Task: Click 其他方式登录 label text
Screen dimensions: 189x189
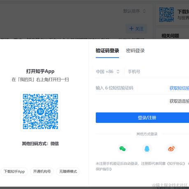Action: click(147, 134)
